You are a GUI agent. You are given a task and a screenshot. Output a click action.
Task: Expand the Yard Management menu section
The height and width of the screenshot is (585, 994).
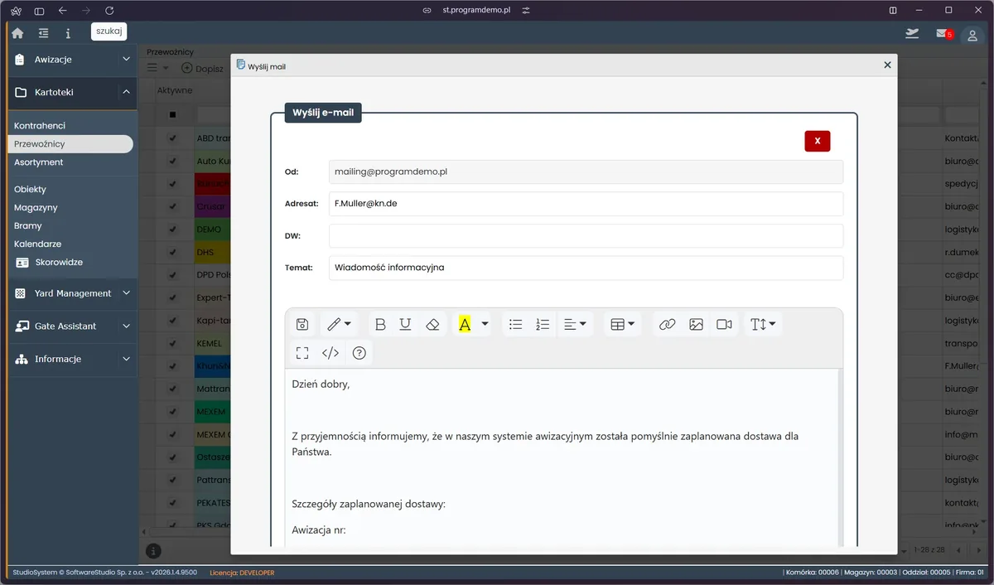pyautogui.click(x=73, y=293)
